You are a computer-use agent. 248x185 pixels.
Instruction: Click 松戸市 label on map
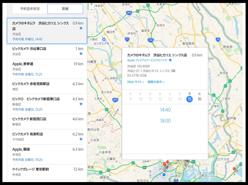pyautogui.click(x=231, y=118)
